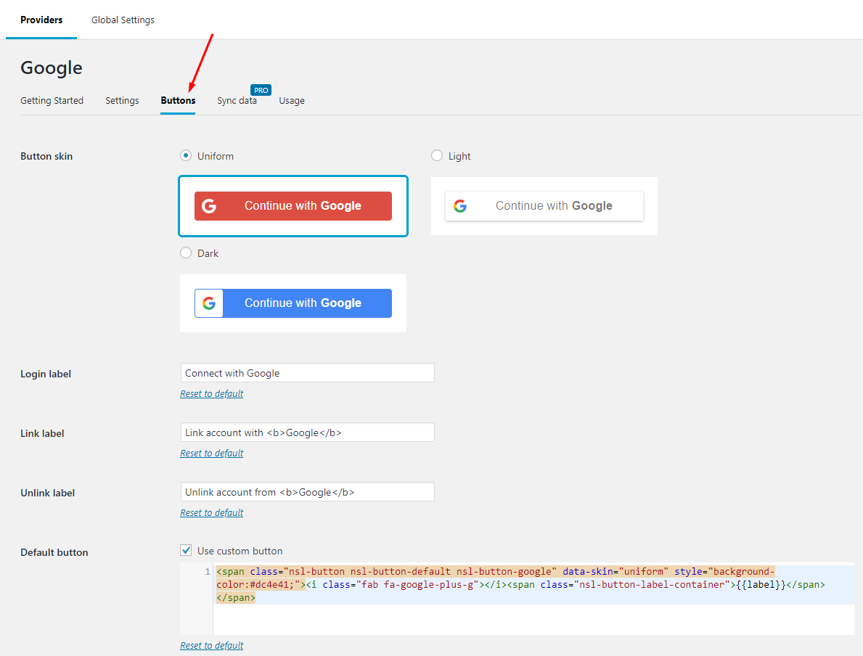
Task: Select the white Light Google button preview
Action: pyautogui.click(x=544, y=206)
